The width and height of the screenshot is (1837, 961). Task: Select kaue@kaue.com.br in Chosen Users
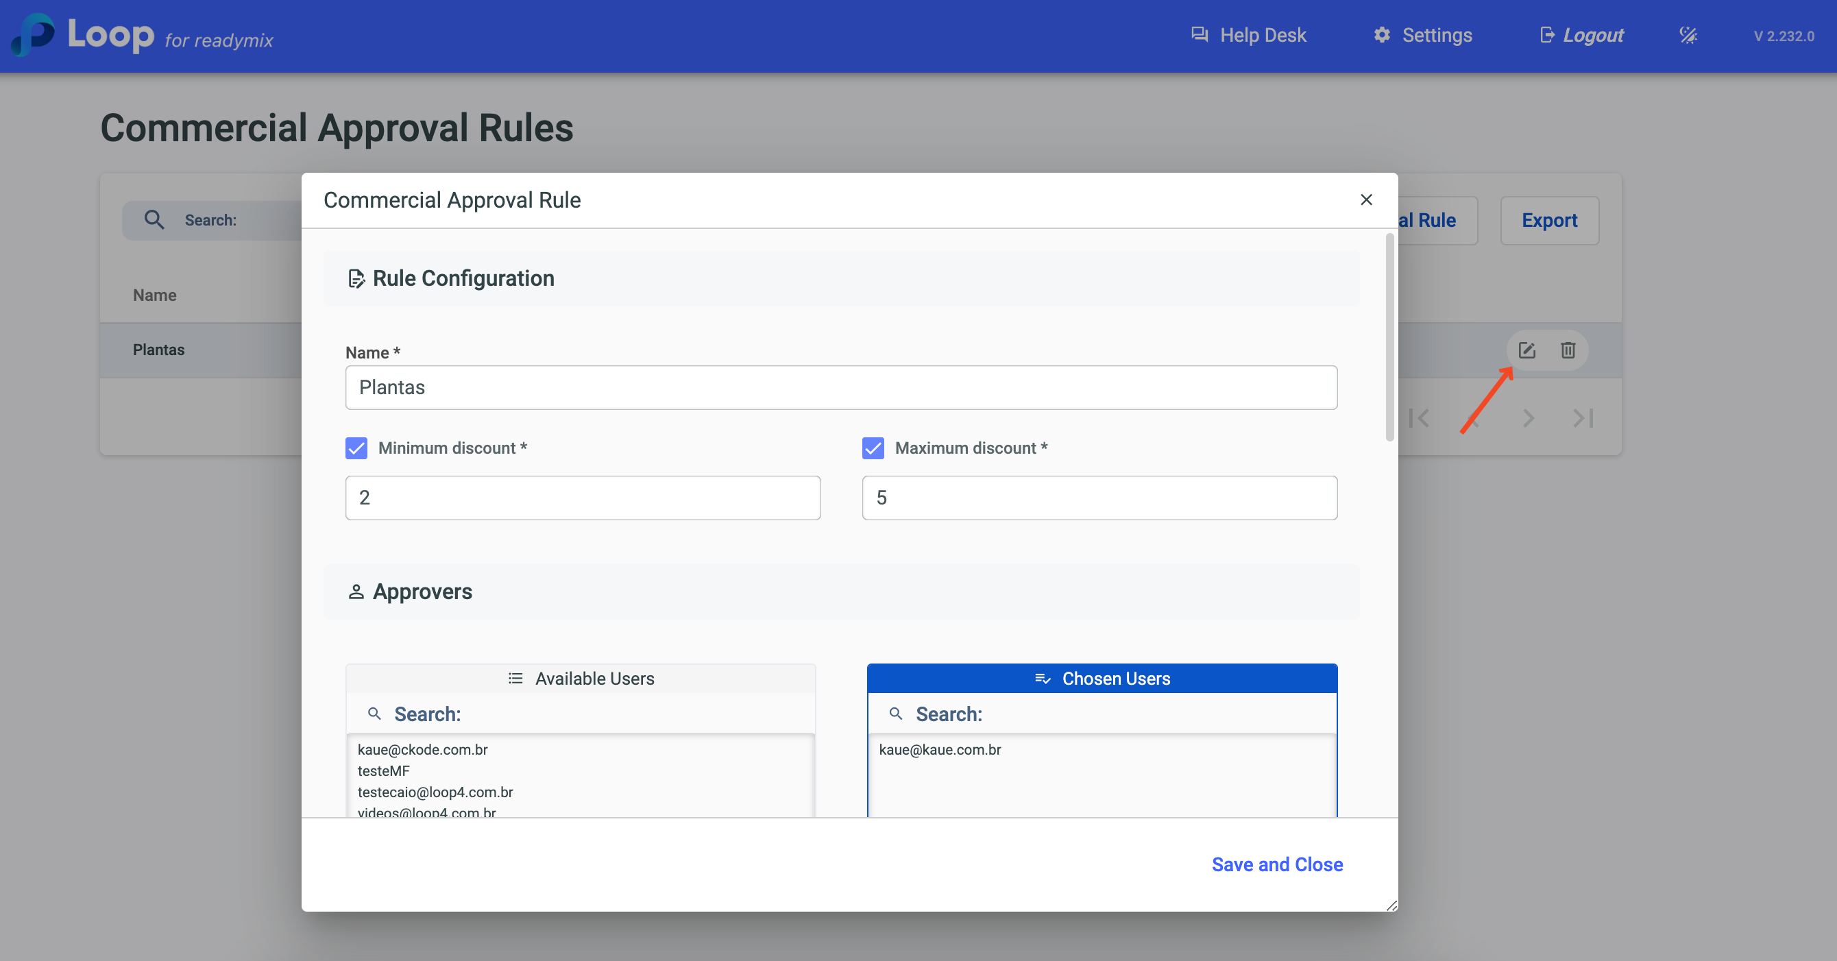coord(940,749)
